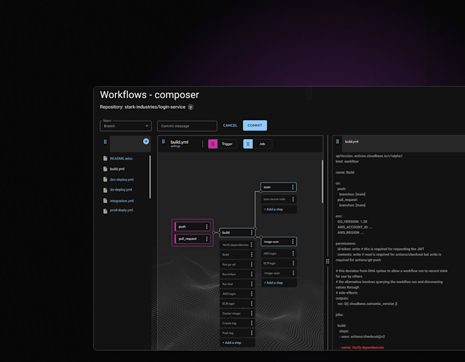Click the options icon on the Verify dependencies step
Screen dimensions: 465x362
[x=251, y=245]
